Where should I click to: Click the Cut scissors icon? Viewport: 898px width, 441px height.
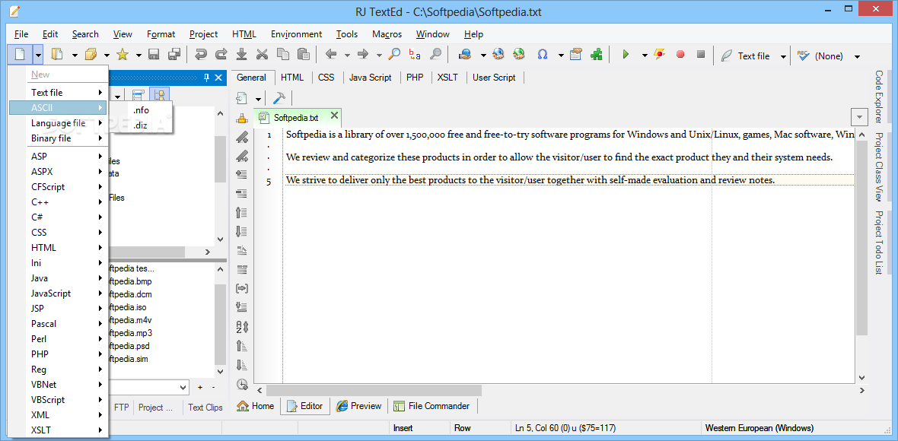click(263, 55)
